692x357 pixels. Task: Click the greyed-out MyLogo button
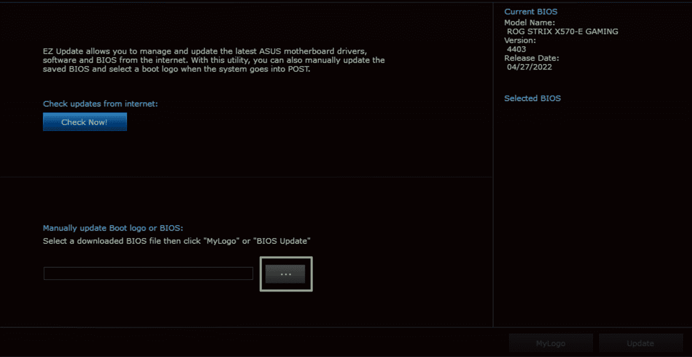[551, 343]
